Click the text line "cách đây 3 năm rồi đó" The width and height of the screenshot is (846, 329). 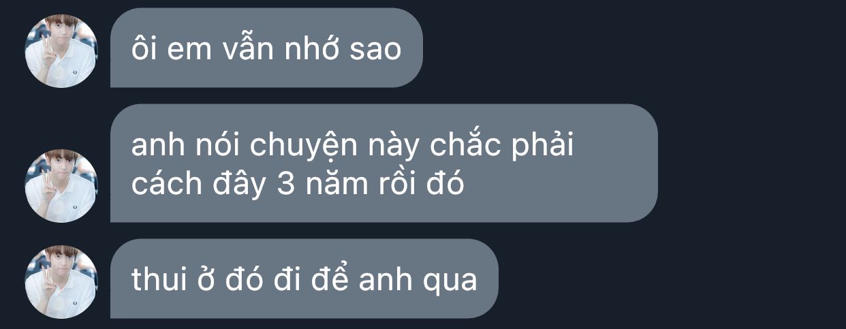[x=298, y=185]
